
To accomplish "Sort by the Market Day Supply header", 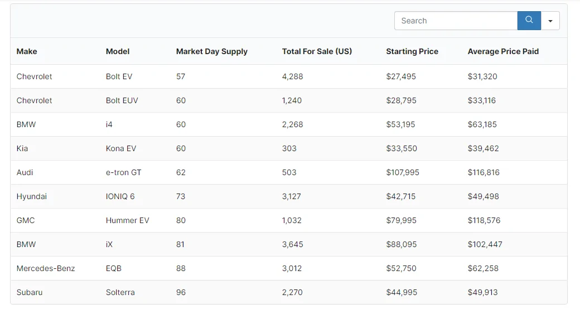I will click(x=211, y=51).
